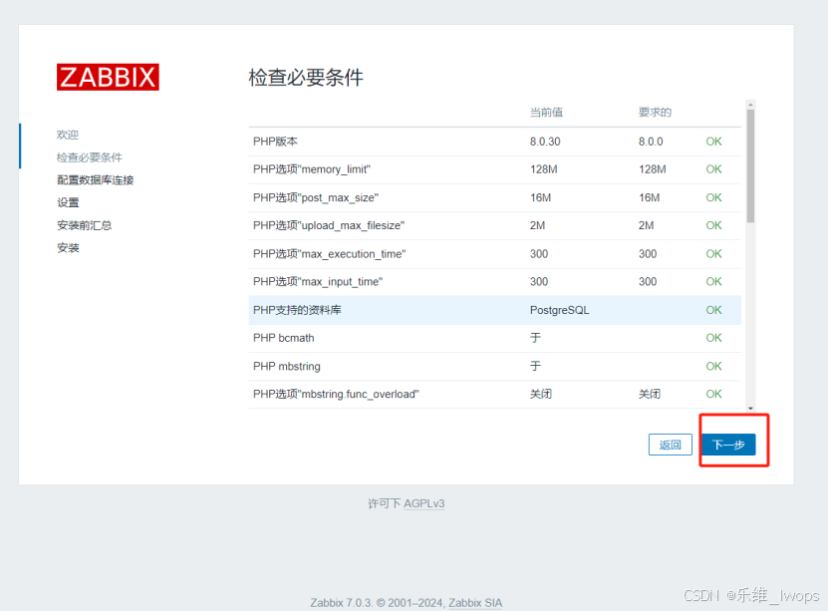Viewport: 828px width, 611px height.
Task: Click OK status in memory_limit row
Action: pos(713,169)
